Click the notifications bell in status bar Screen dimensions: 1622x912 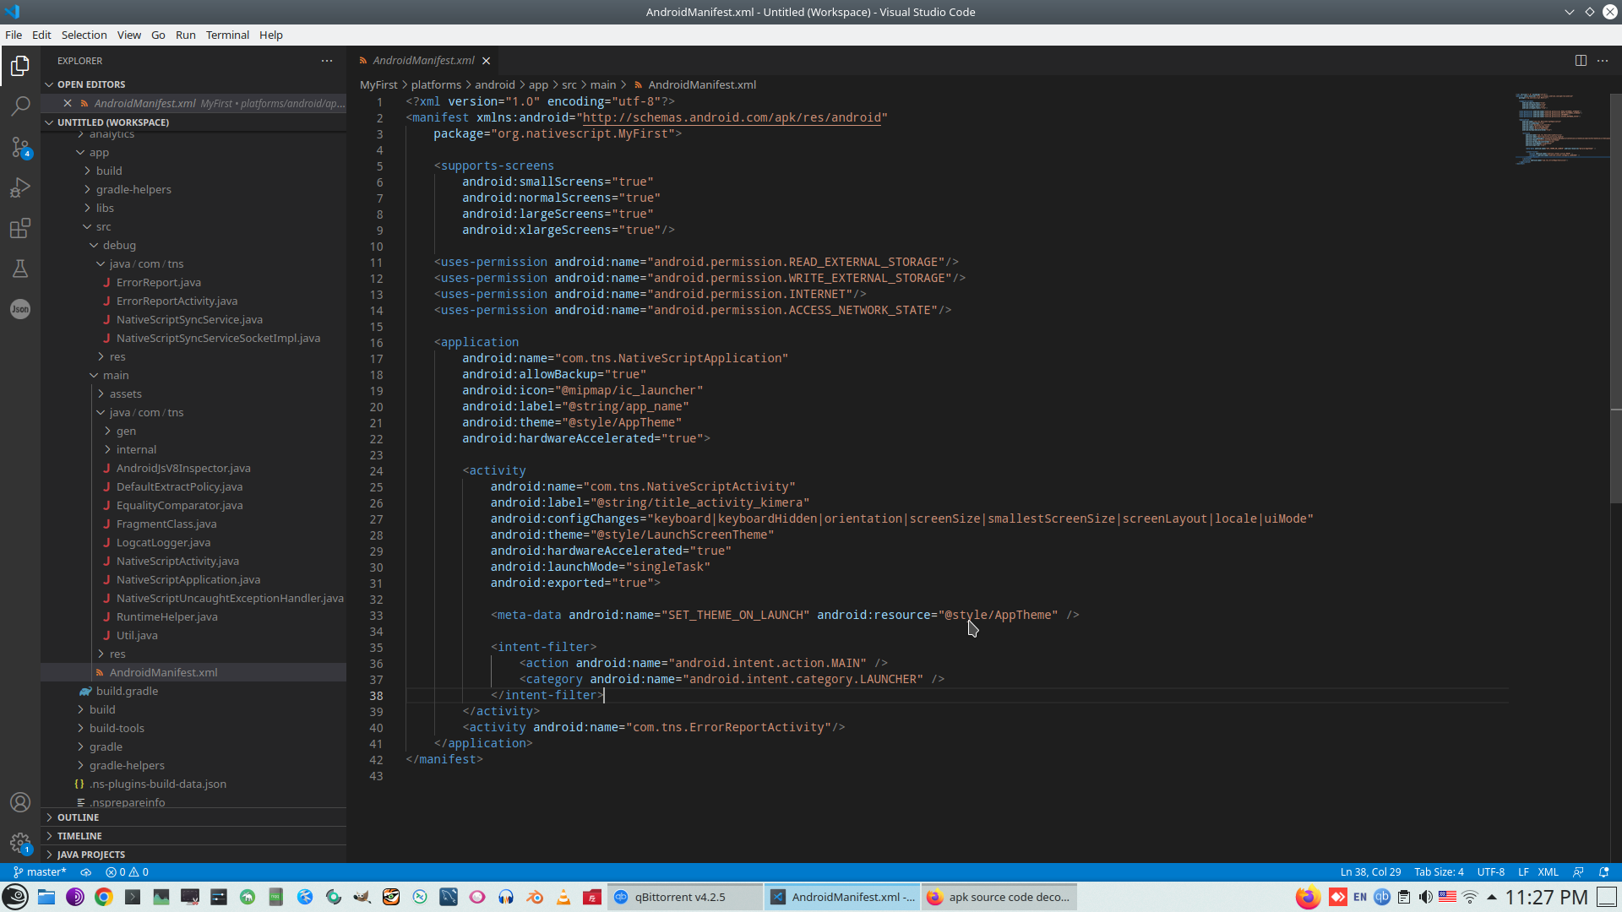[1603, 872]
